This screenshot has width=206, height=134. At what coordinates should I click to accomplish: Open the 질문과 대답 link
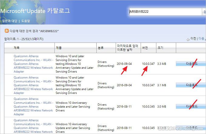point(10,21)
